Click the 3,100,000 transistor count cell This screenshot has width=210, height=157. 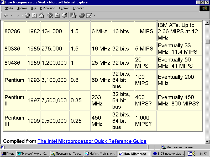point(55,80)
